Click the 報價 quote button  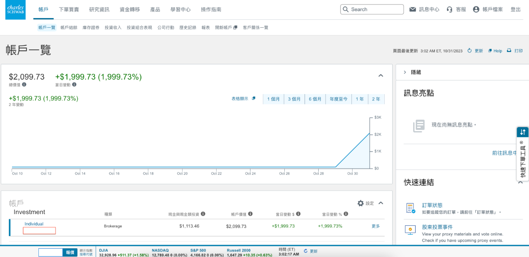(70, 252)
